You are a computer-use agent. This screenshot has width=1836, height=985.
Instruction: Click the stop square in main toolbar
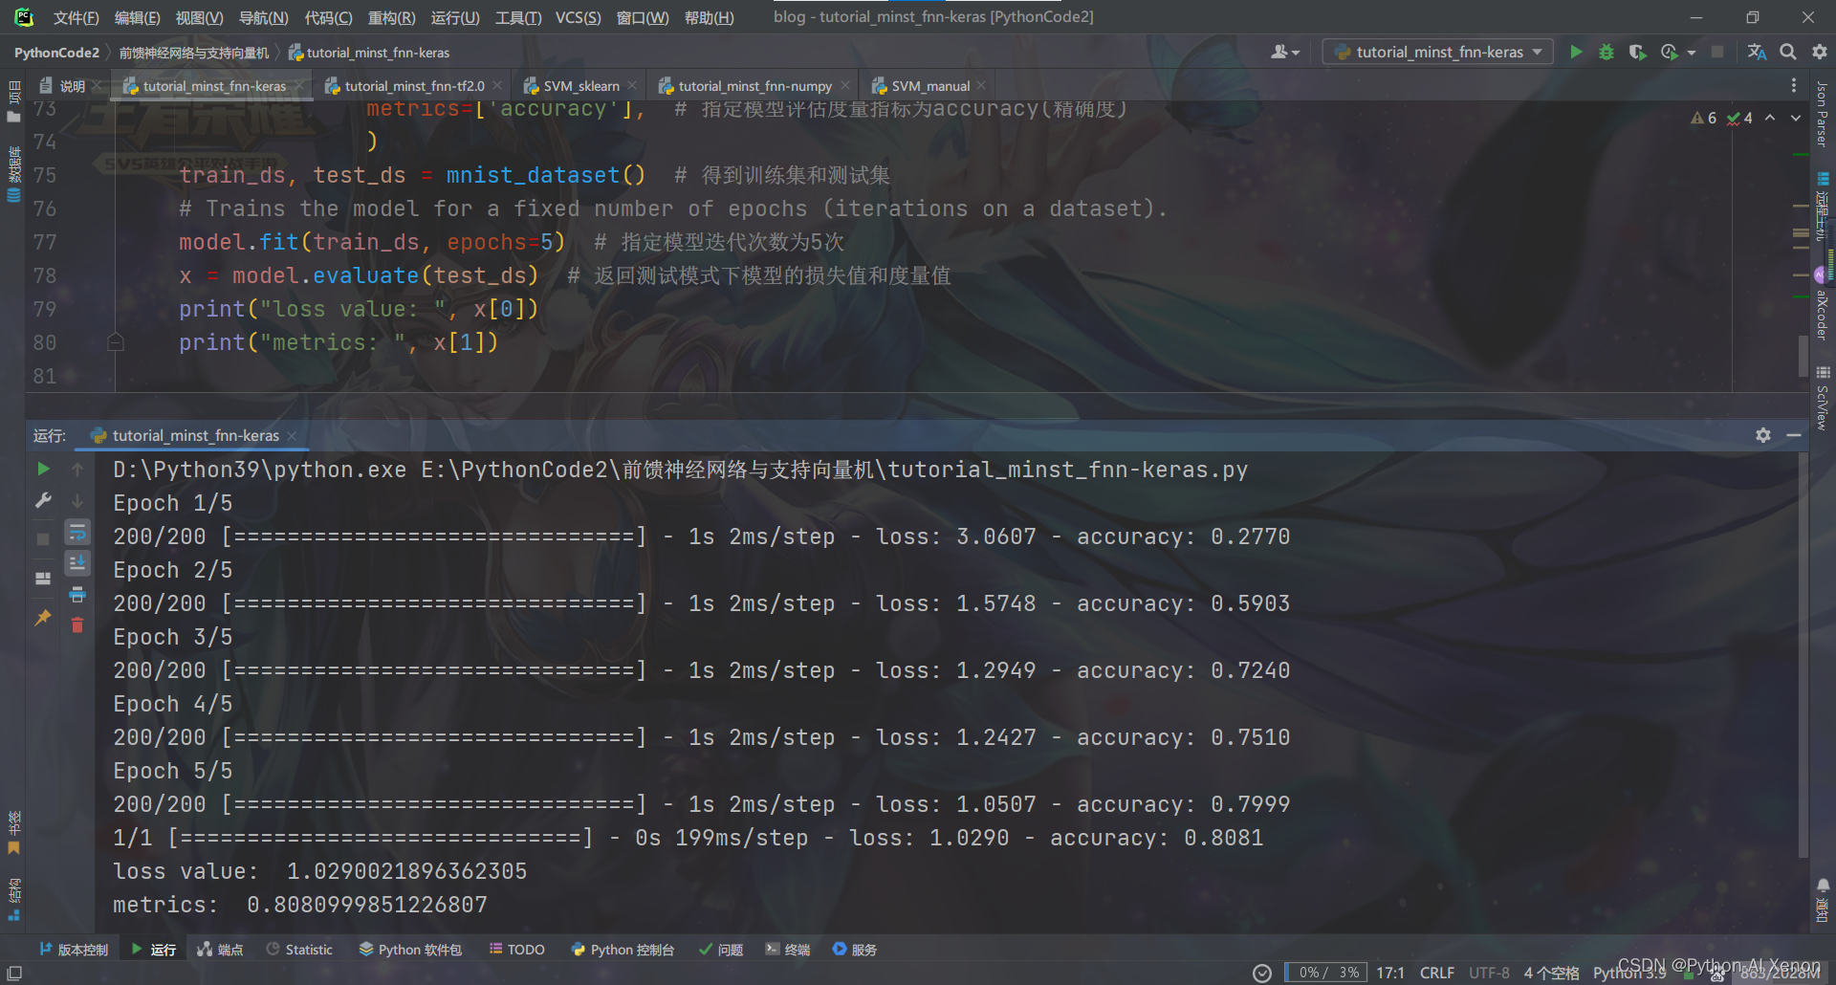coord(1717,52)
